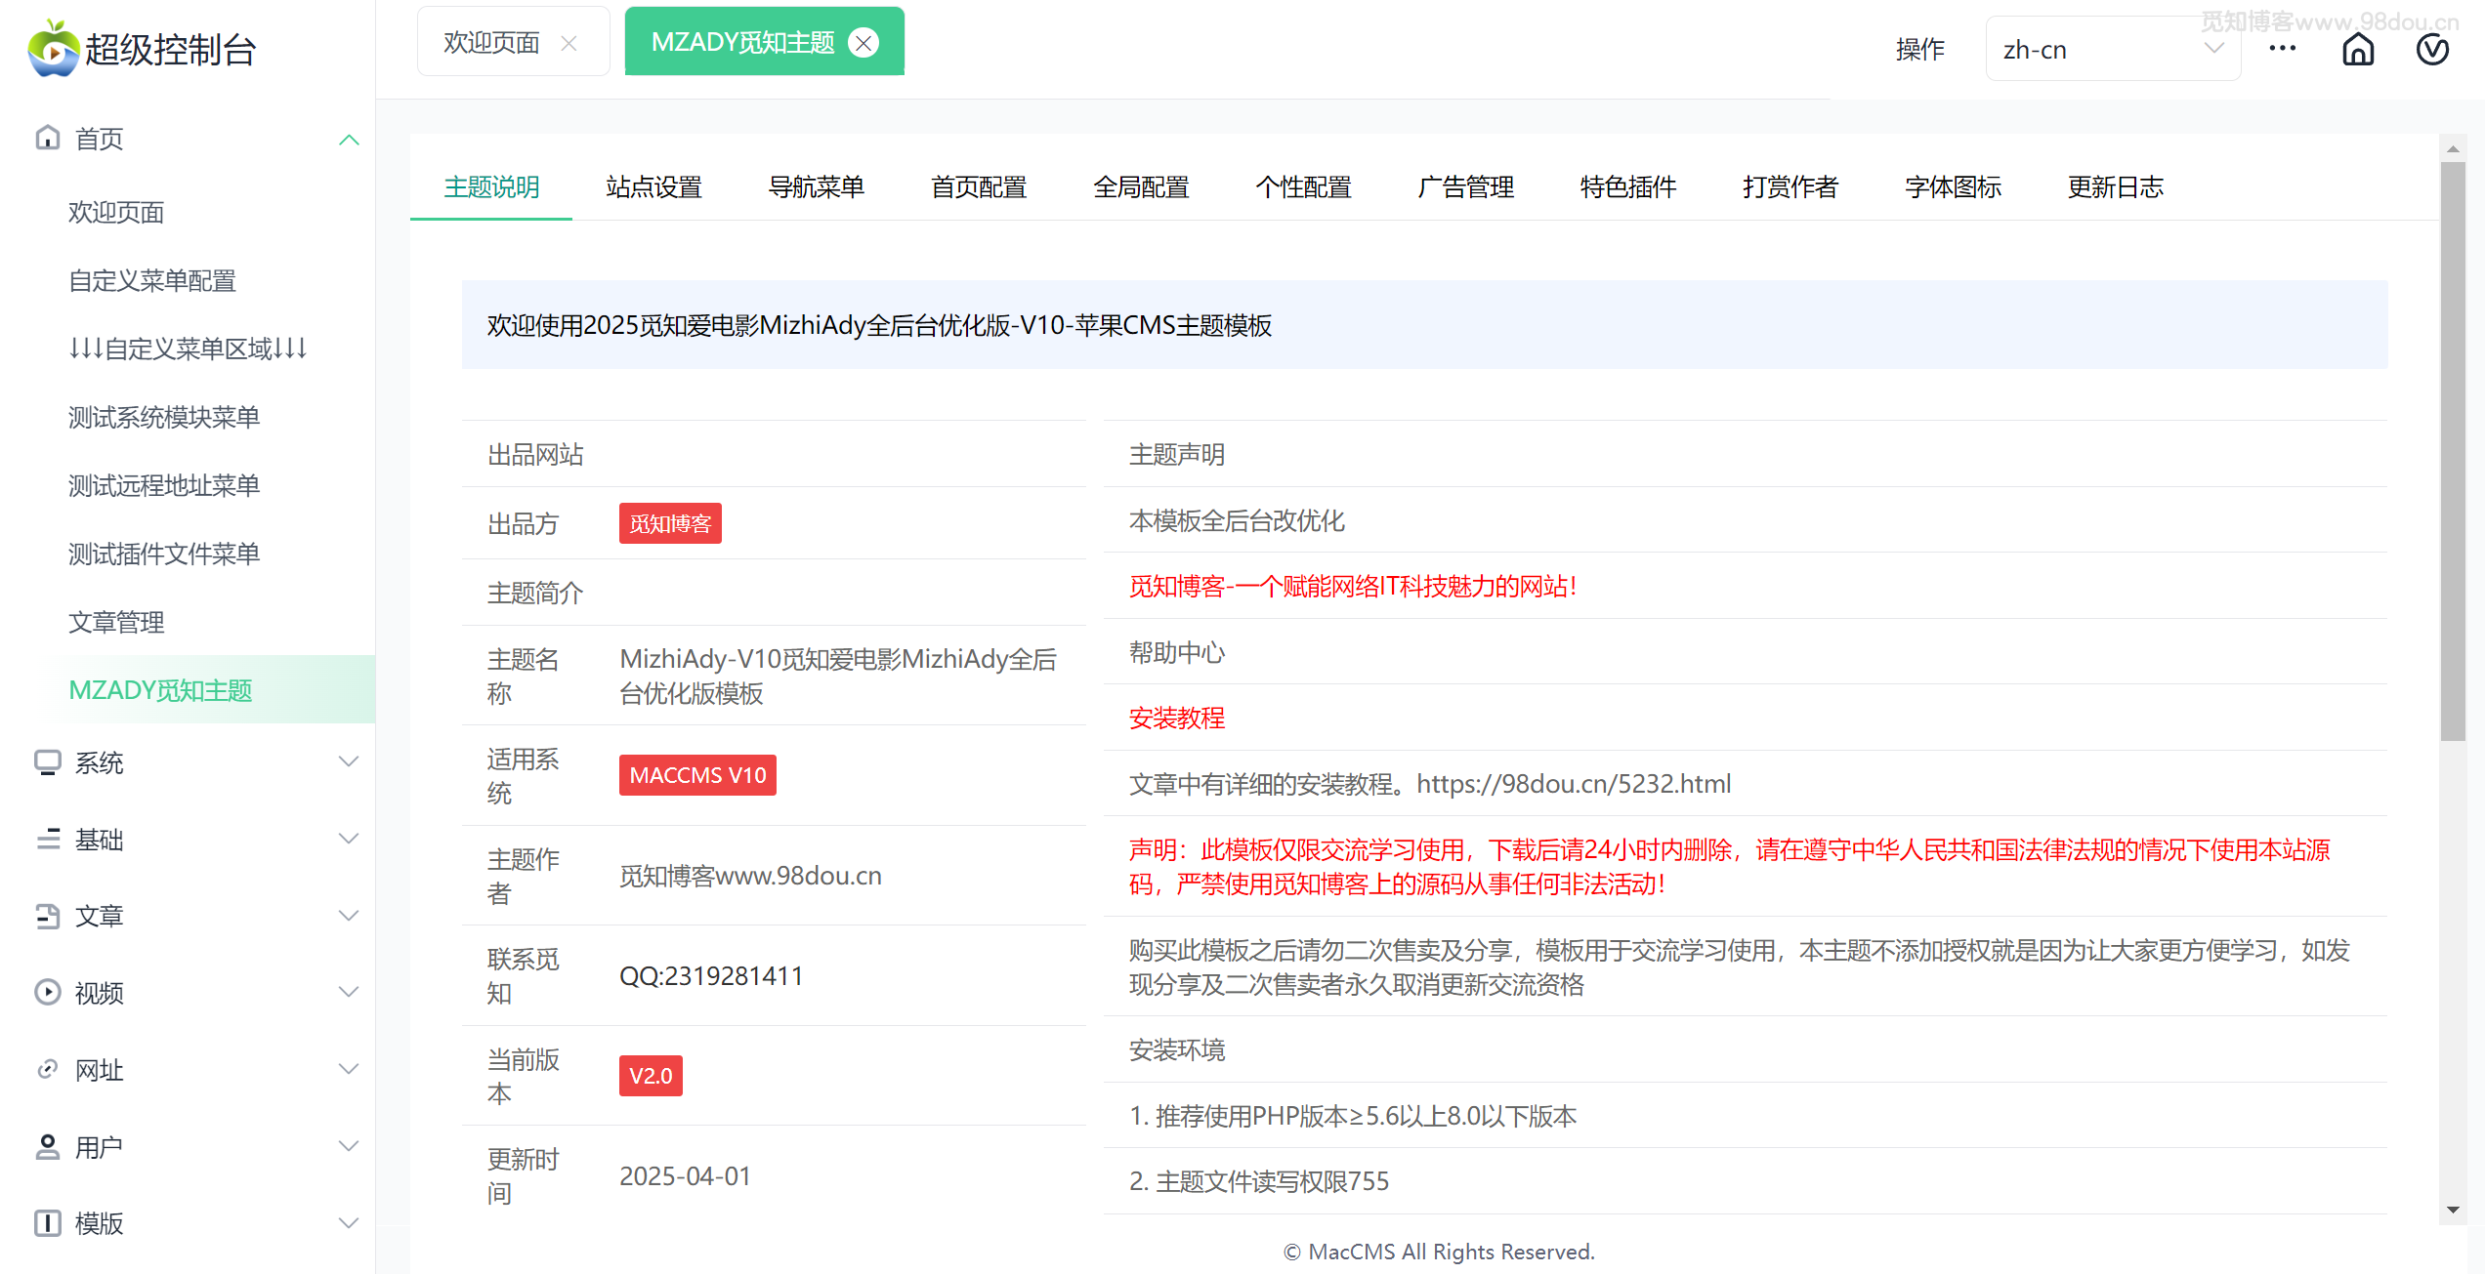Screen dimensions: 2485x1274
Task: Open the red 安装教程 link
Action: pos(1177,719)
